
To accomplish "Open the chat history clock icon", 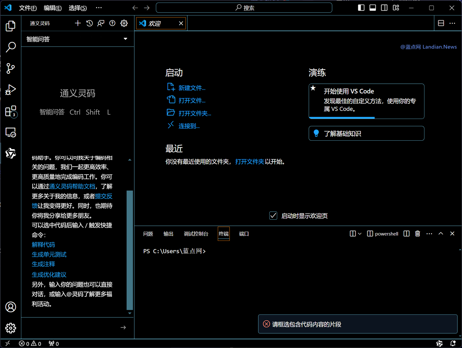I will (90, 23).
